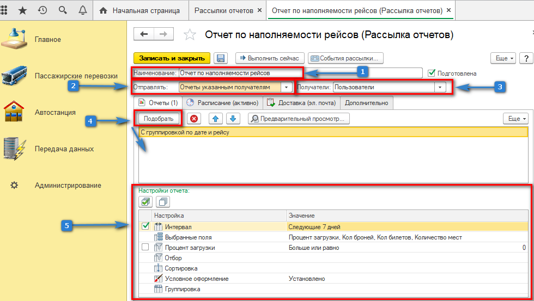Enable the Процент загрузки setting checkbox

pyautogui.click(x=145, y=248)
